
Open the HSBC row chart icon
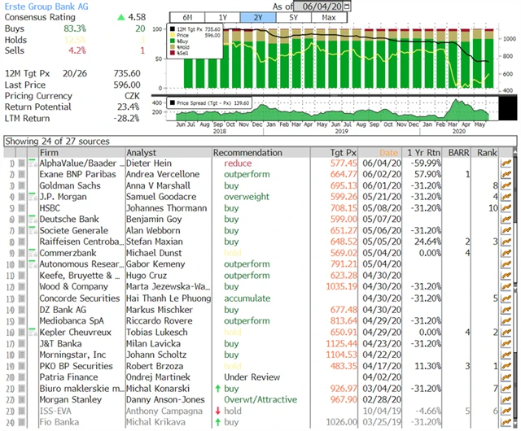pos(506,207)
